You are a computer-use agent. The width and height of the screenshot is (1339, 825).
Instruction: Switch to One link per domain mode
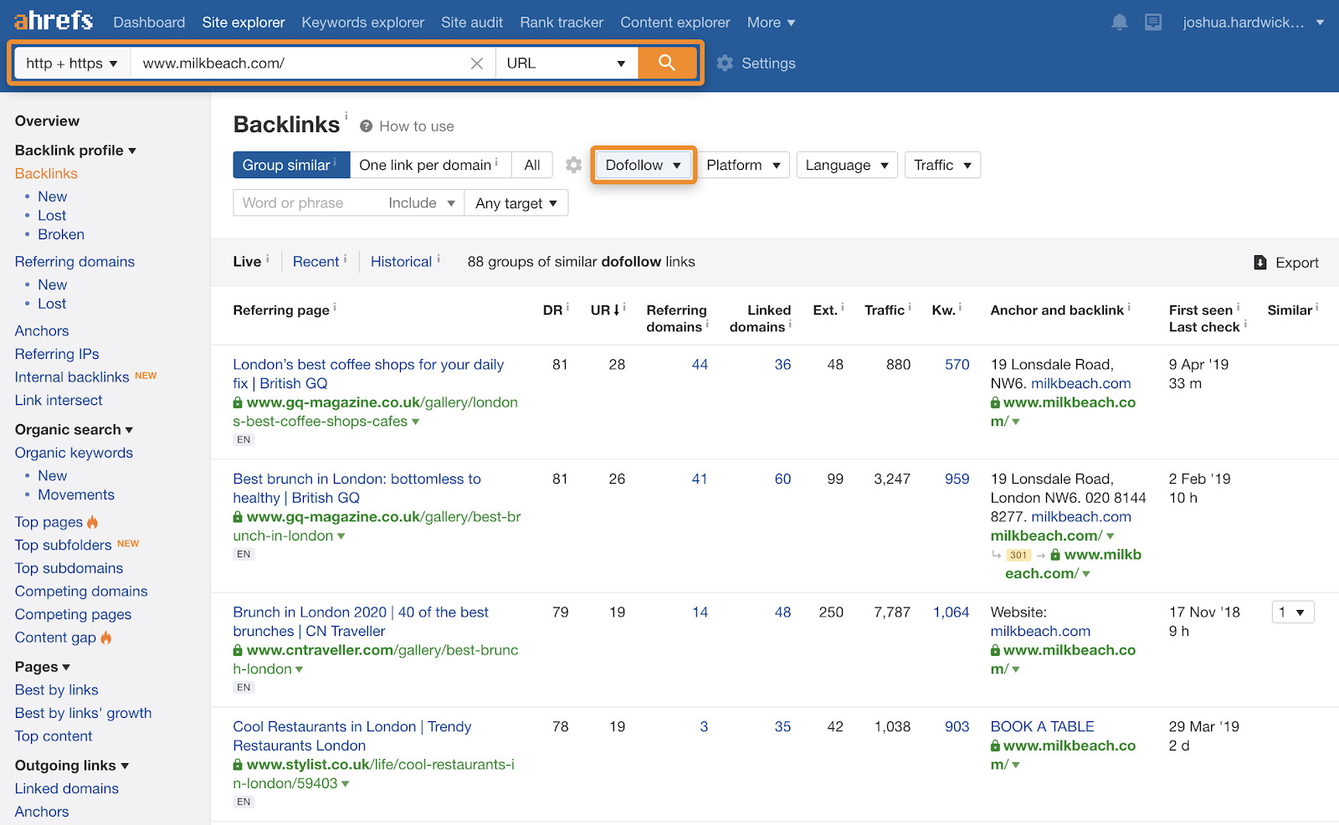[x=423, y=165]
